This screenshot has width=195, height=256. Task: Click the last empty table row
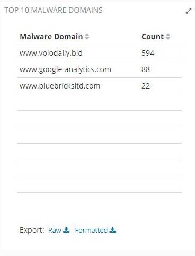[x=100, y=184]
